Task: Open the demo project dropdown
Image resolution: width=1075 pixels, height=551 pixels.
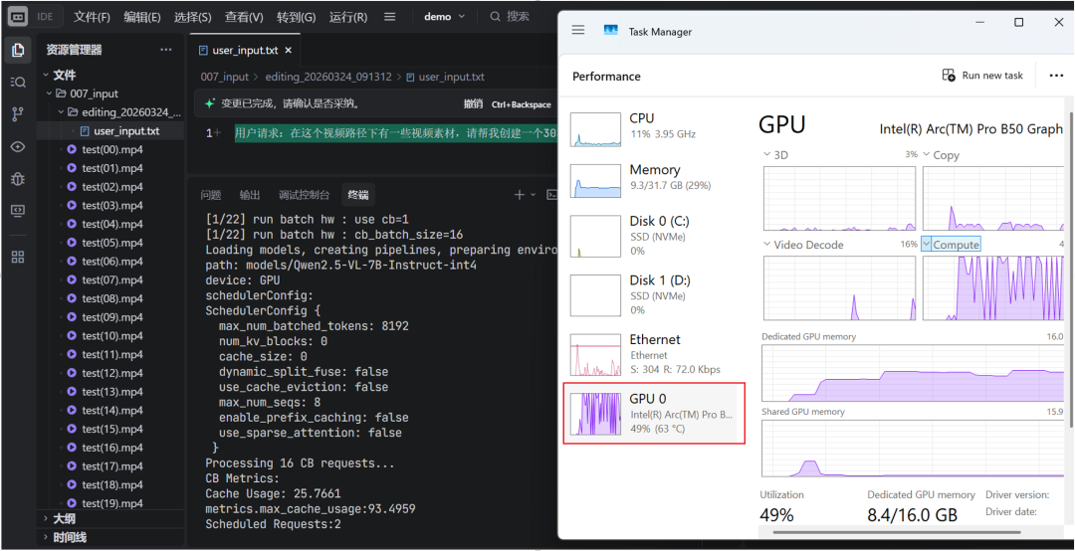Action: pyautogui.click(x=444, y=17)
